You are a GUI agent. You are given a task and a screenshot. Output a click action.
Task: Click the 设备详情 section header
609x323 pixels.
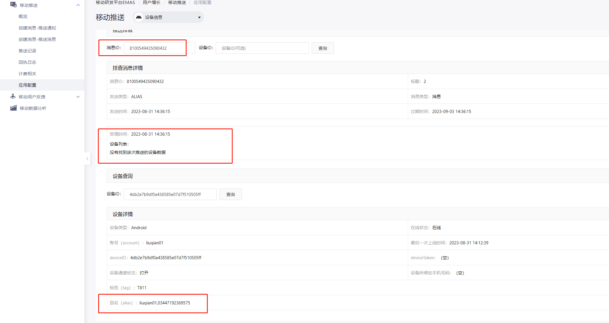[122, 214]
